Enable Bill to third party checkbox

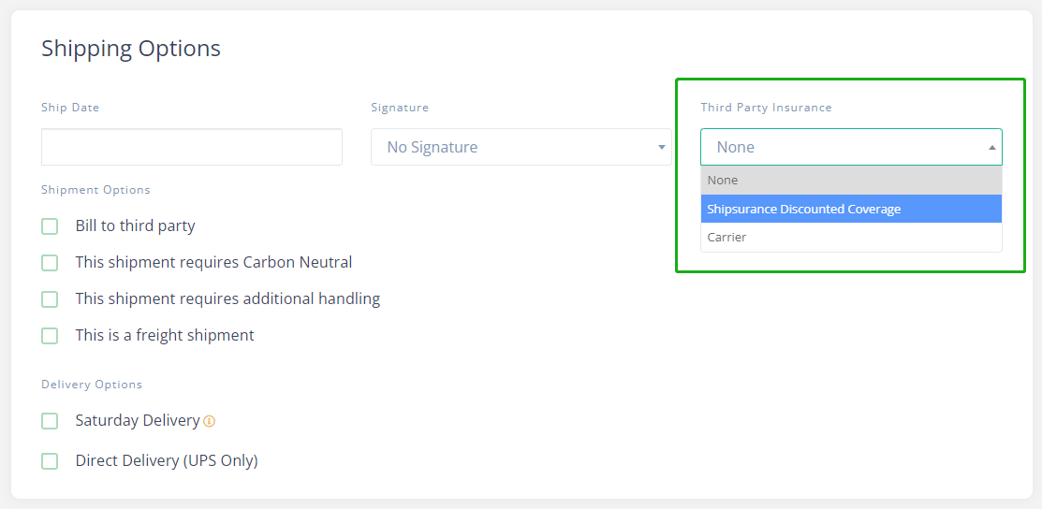[50, 226]
